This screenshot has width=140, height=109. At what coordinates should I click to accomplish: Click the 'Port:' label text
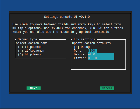[x=78, y=51]
